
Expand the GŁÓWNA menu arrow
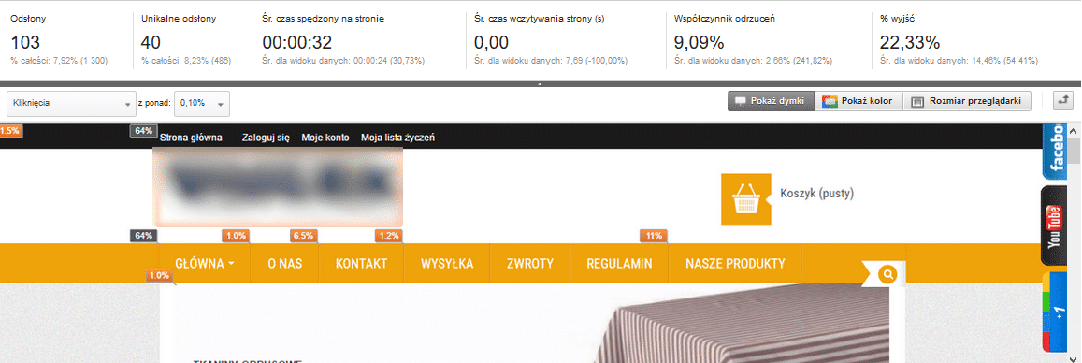coord(230,264)
